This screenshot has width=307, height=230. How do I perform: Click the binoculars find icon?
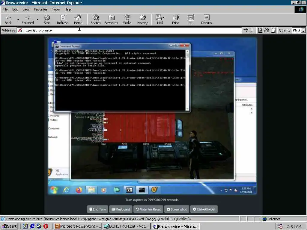(267, 30)
